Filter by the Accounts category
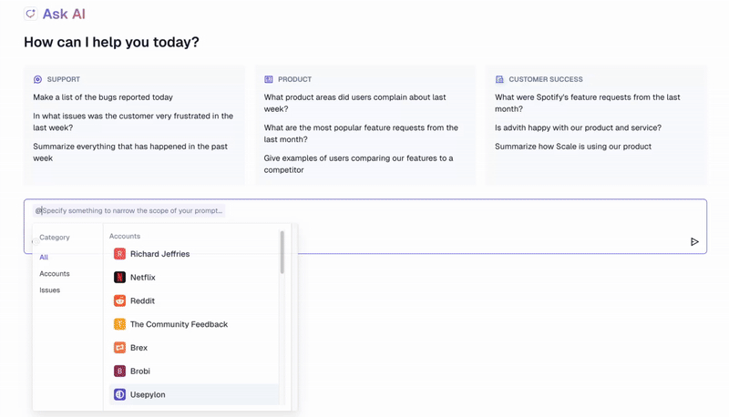The height and width of the screenshot is (417, 729). click(x=55, y=273)
